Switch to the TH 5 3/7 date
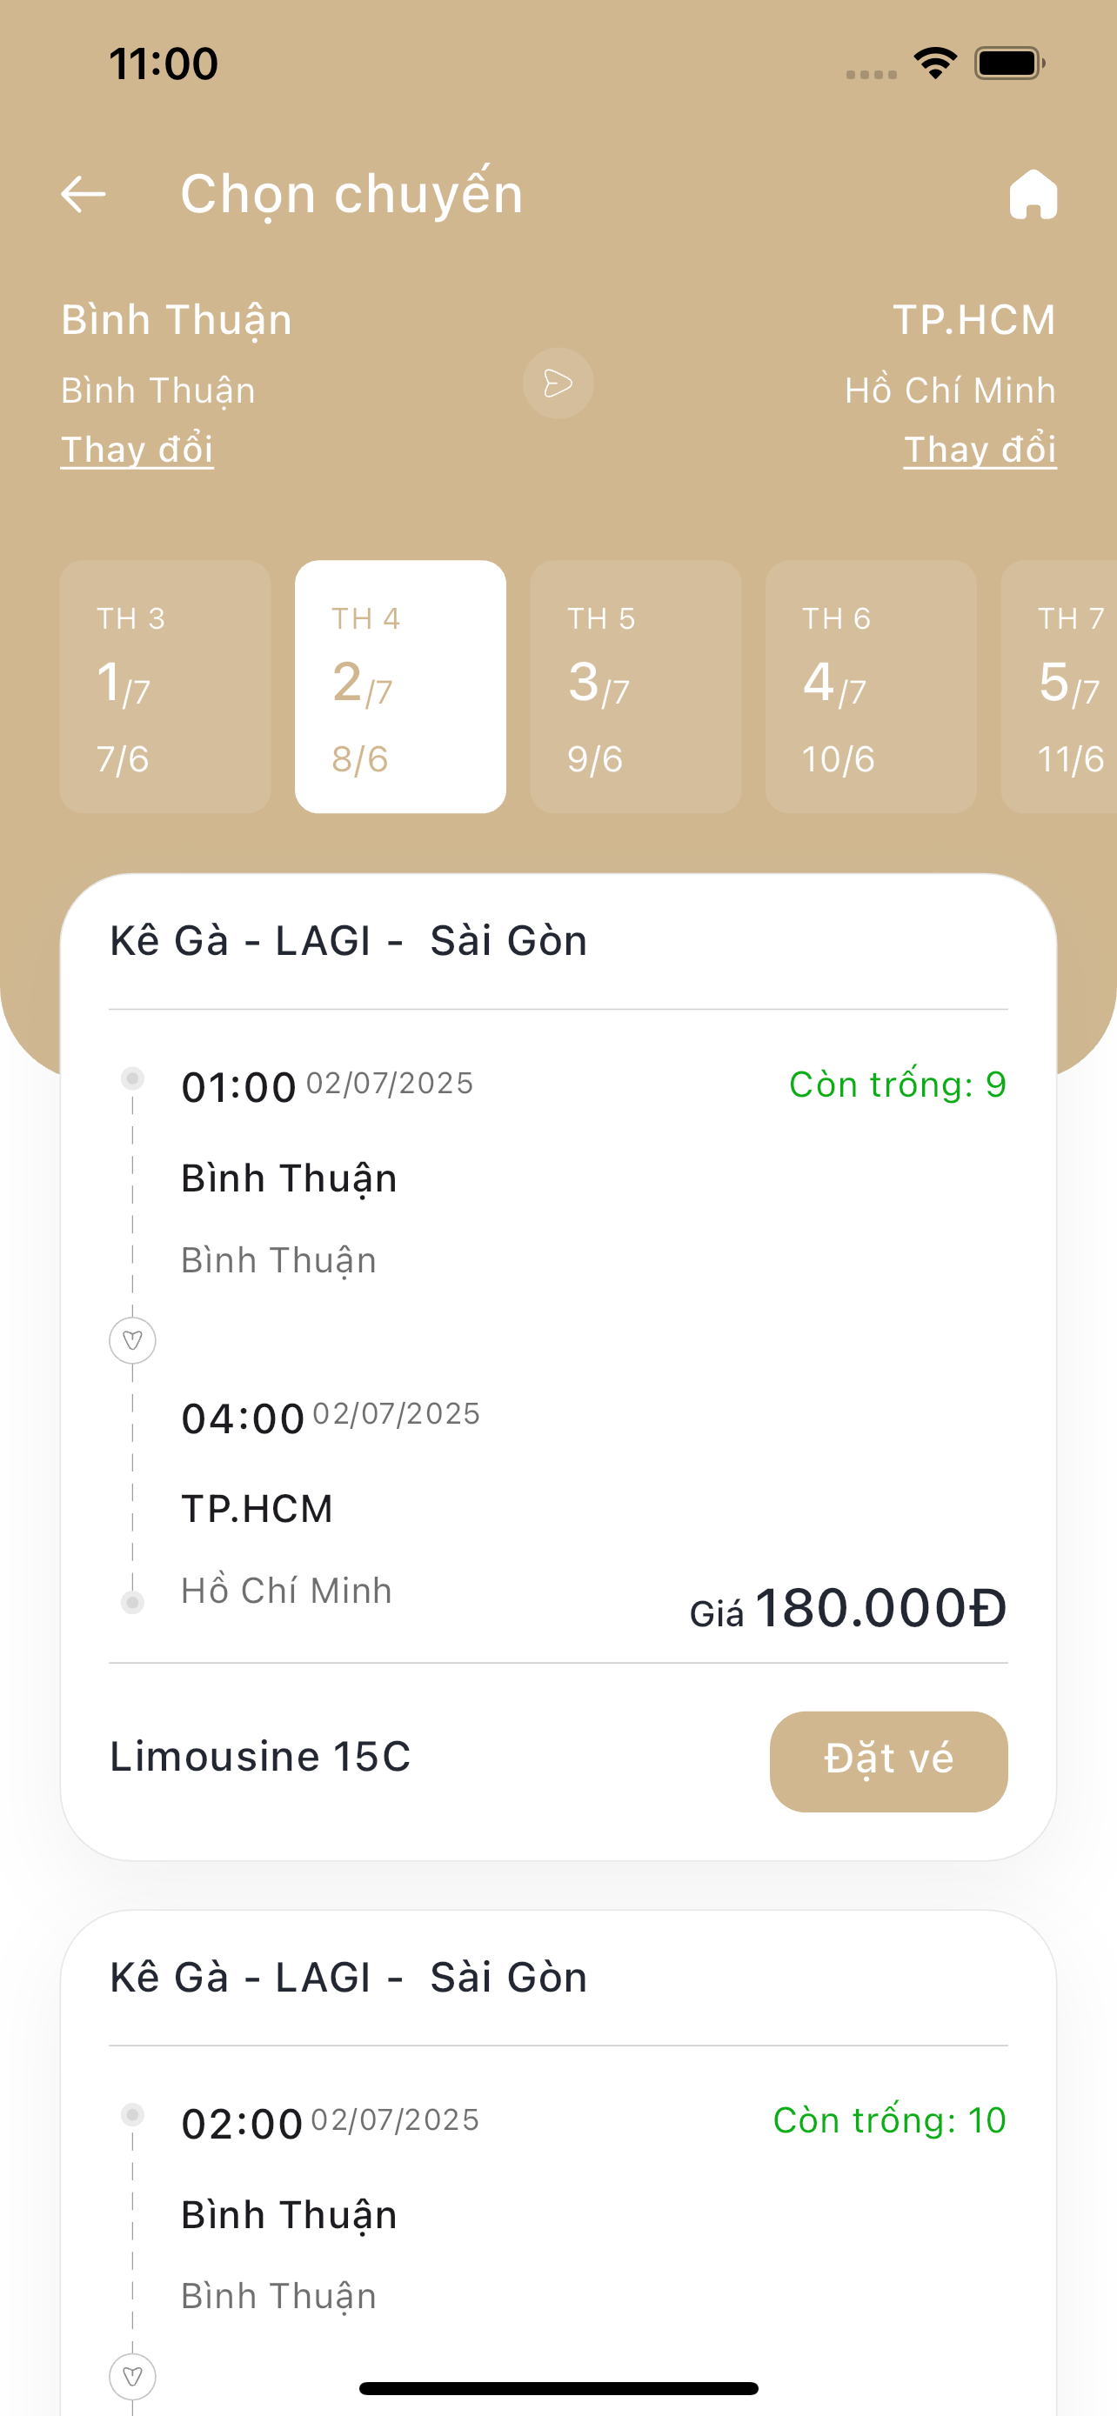This screenshot has width=1117, height=2416. point(636,686)
